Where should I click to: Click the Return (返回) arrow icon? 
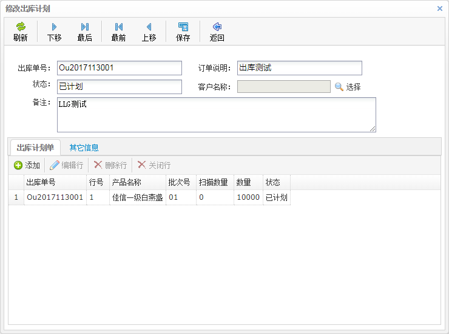[217, 27]
